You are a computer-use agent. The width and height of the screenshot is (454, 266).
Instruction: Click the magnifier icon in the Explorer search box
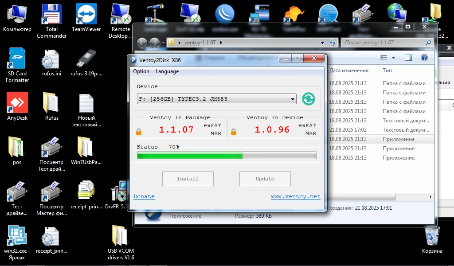point(429,43)
